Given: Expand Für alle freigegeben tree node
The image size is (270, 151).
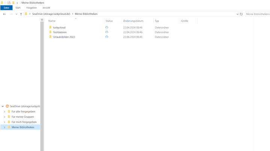Looking at the screenshot, I should click(x=4, y=111).
